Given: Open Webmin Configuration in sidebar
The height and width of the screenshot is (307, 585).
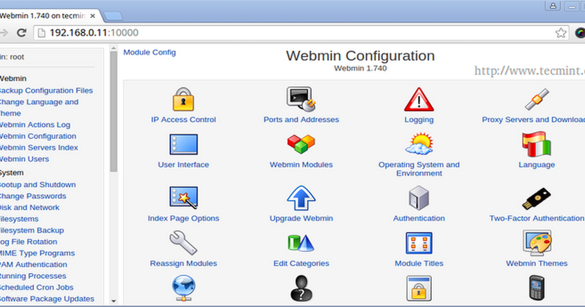Looking at the screenshot, I should 38,136.
